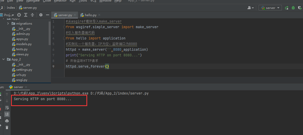Click the project tree vertical scrollbar

tap(50, 33)
